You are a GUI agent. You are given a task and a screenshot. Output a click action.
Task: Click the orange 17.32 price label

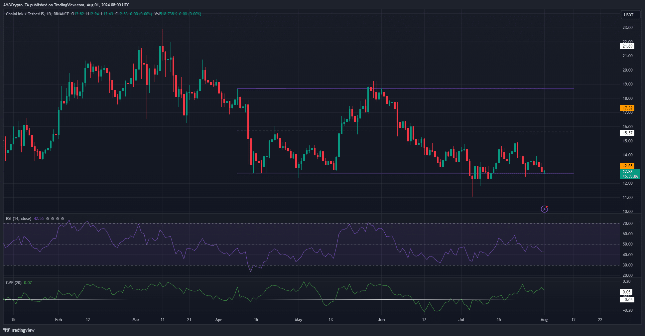pos(627,108)
